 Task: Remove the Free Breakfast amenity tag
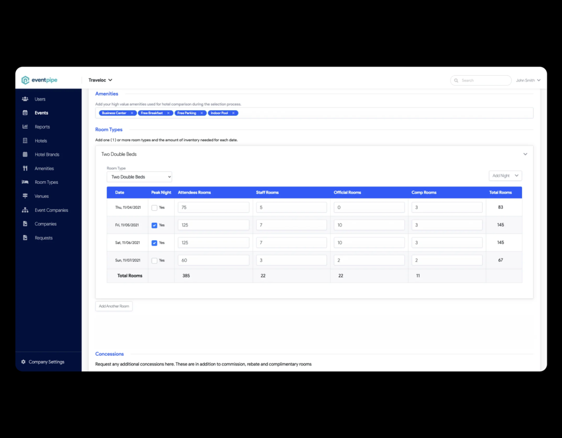tap(168, 113)
